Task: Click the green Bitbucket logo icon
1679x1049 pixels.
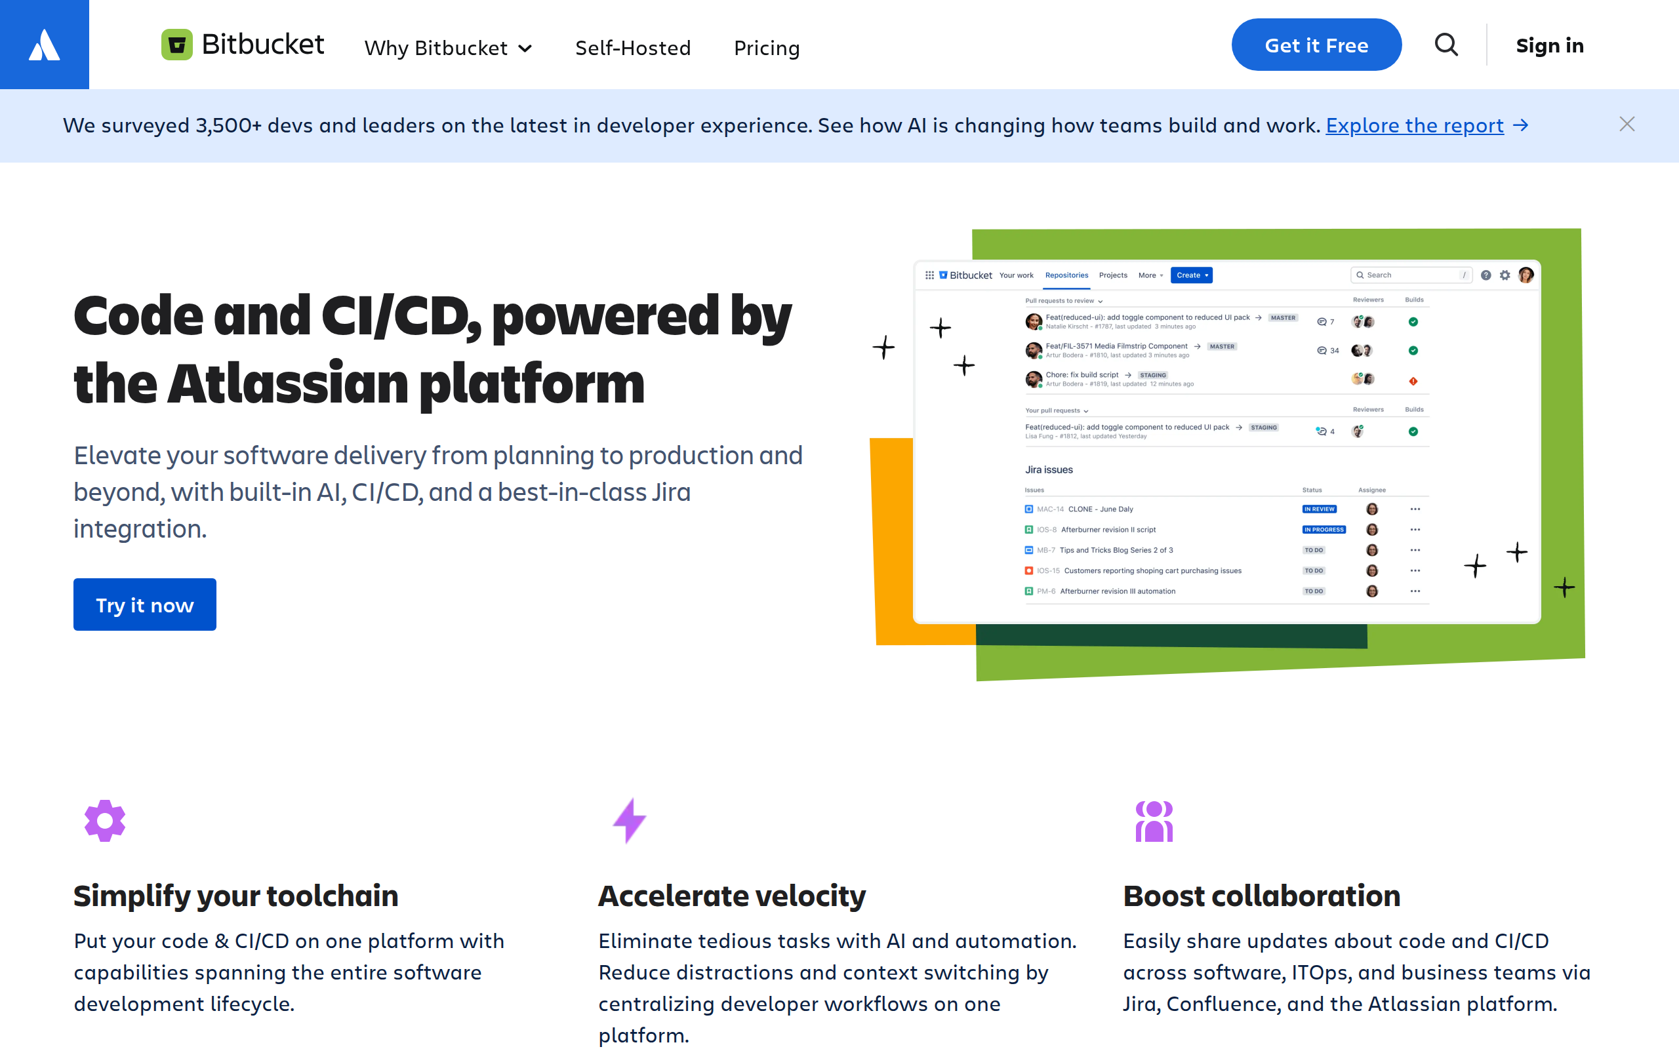Action: pyautogui.click(x=177, y=45)
